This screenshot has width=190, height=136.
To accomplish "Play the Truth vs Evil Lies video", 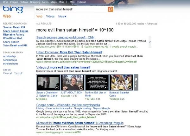I will coord(97,83).
